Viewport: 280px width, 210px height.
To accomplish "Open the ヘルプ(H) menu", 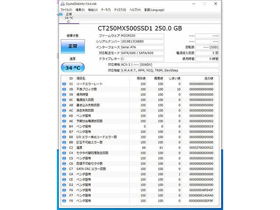I will 135,10.
